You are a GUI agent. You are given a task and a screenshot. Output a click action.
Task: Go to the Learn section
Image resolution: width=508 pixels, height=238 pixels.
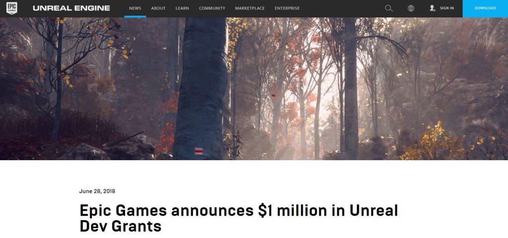pos(182,8)
